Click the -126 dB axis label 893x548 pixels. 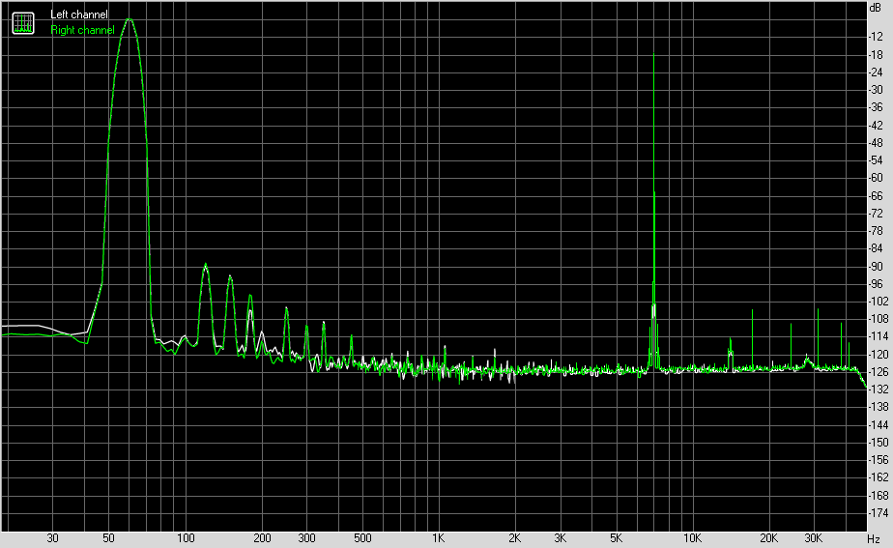[x=879, y=372]
